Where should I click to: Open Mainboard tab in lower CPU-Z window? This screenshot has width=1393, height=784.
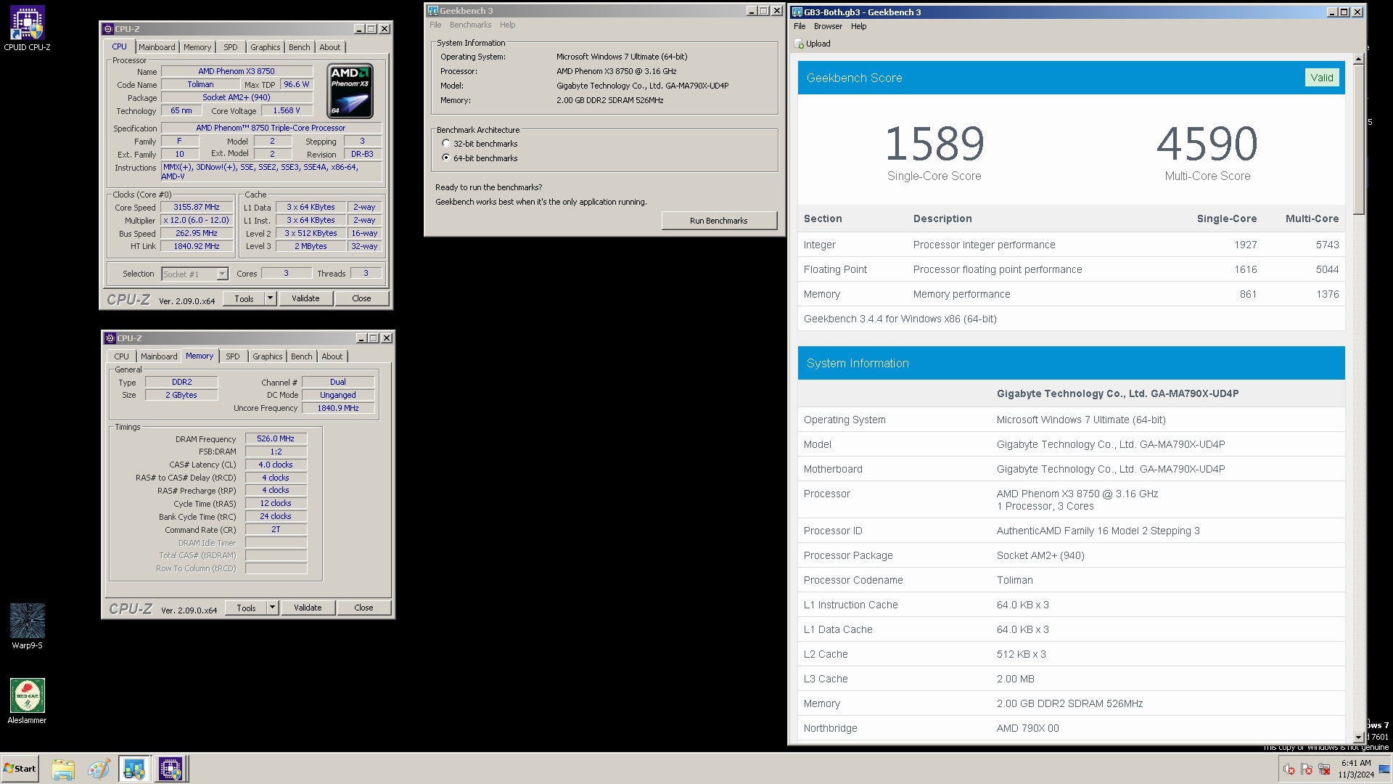click(x=159, y=356)
